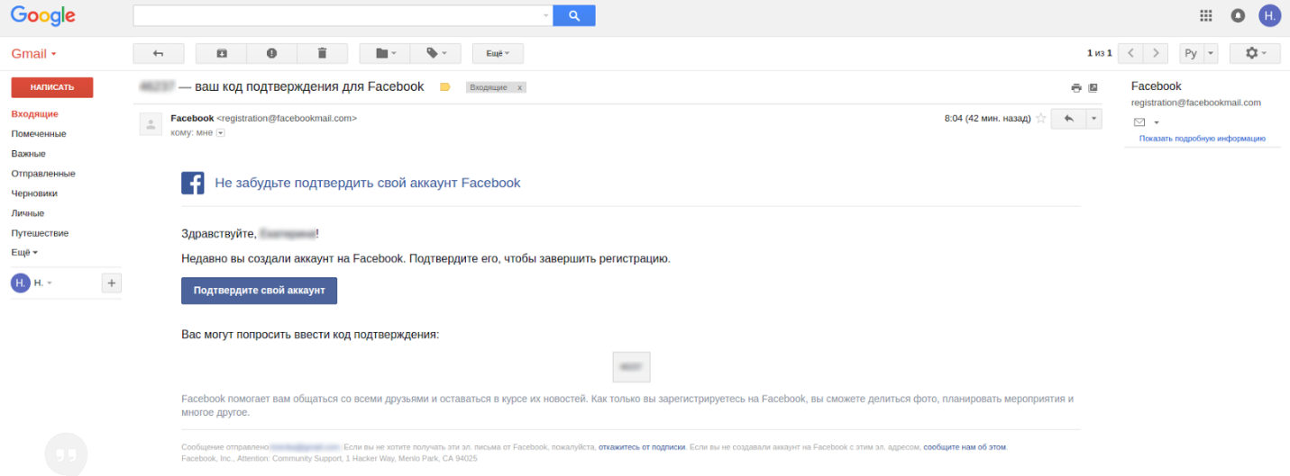
Task: Print the conversation
Action: click(1075, 88)
